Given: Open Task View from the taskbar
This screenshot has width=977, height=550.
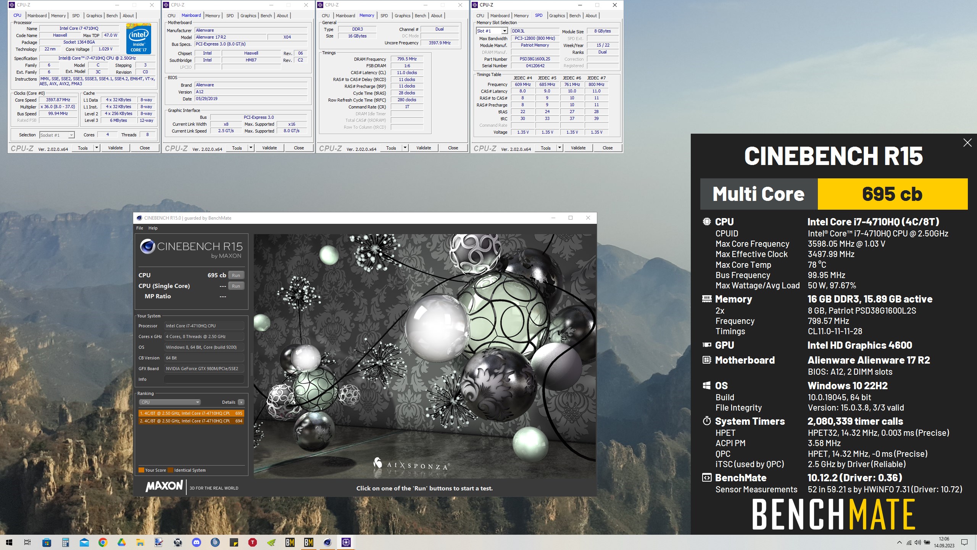Looking at the screenshot, I should tap(27, 542).
